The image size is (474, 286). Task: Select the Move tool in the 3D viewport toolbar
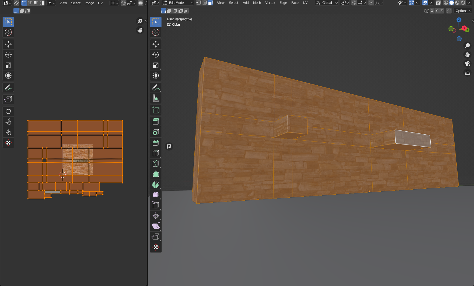[156, 44]
